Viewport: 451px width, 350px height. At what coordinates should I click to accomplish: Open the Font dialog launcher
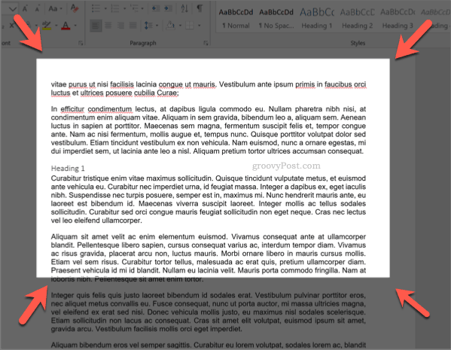(x=81, y=43)
